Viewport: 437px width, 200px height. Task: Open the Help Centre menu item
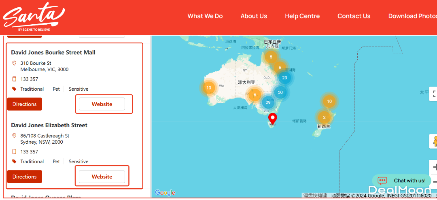302,16
